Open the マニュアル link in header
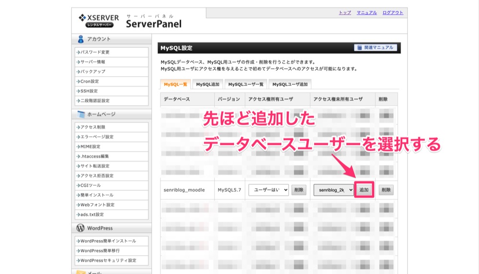The height and width of the screenshot is (274, 479). pyautogui.click(x=366, y=13)
